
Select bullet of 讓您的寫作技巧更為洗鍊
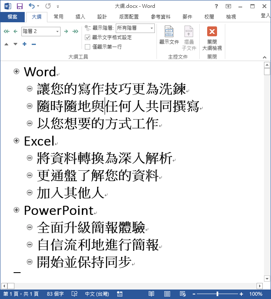tap(30, 89)
